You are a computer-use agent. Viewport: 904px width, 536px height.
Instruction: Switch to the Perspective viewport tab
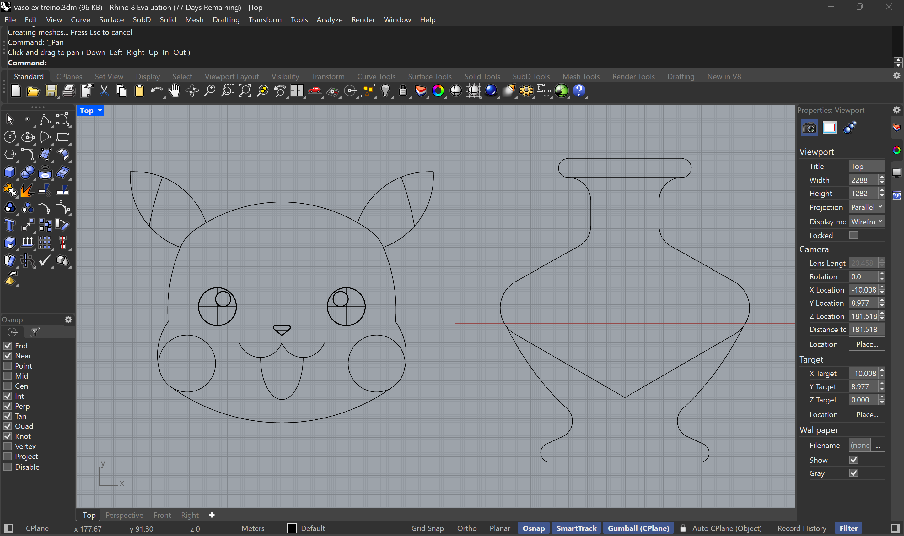coord(124,515)
